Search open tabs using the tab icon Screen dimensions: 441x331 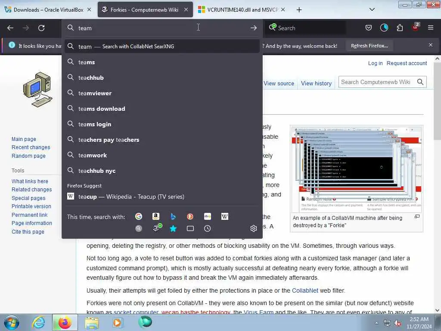pos(190,228)
